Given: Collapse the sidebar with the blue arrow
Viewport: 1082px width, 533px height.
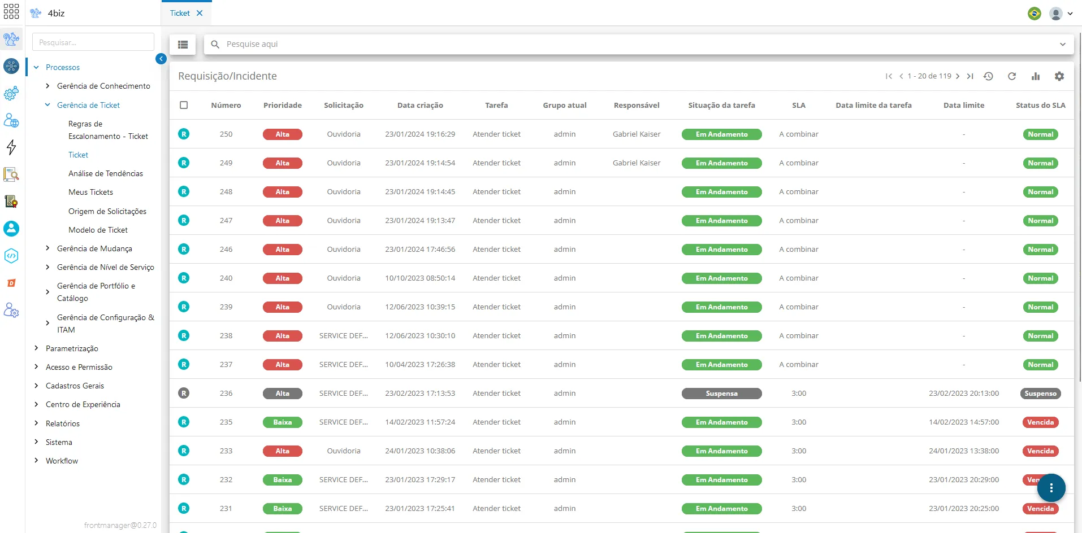Looking at the screenshot, I should point(161,59).
